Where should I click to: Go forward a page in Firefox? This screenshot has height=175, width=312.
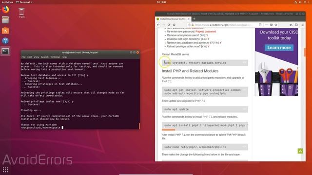click(x=164, y=25)
